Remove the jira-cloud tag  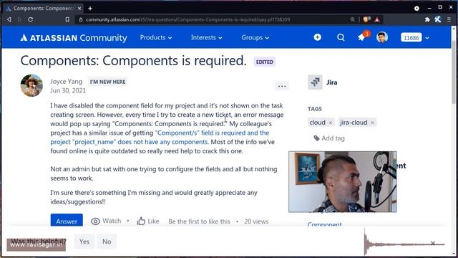(x=372, y=123)
